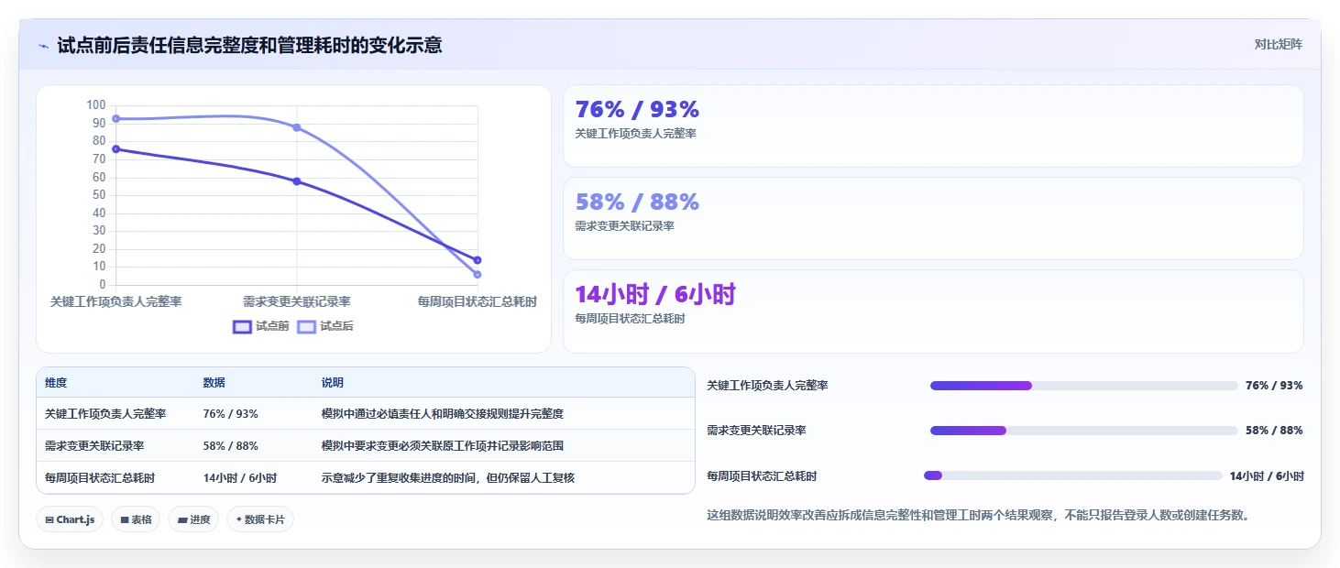
Task: Click x-axis label 每周项目状态汇总耗时
Action: pos(478,301)
